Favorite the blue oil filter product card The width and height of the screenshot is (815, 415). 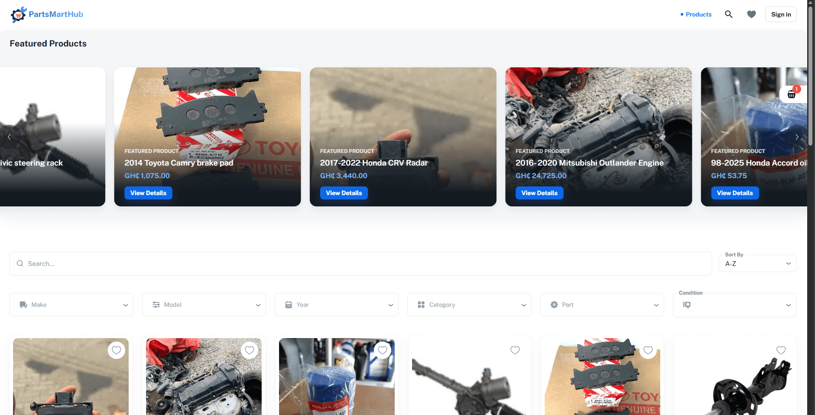pos(383,350)
